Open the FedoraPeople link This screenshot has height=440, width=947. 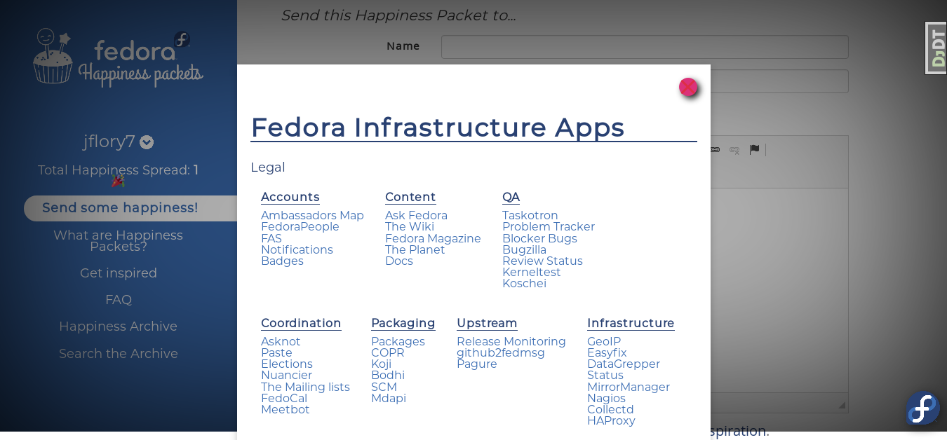coord(300,227)
